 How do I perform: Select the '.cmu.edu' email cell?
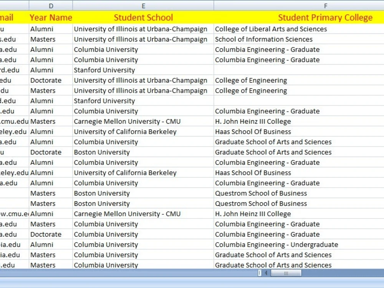[15, 121]
